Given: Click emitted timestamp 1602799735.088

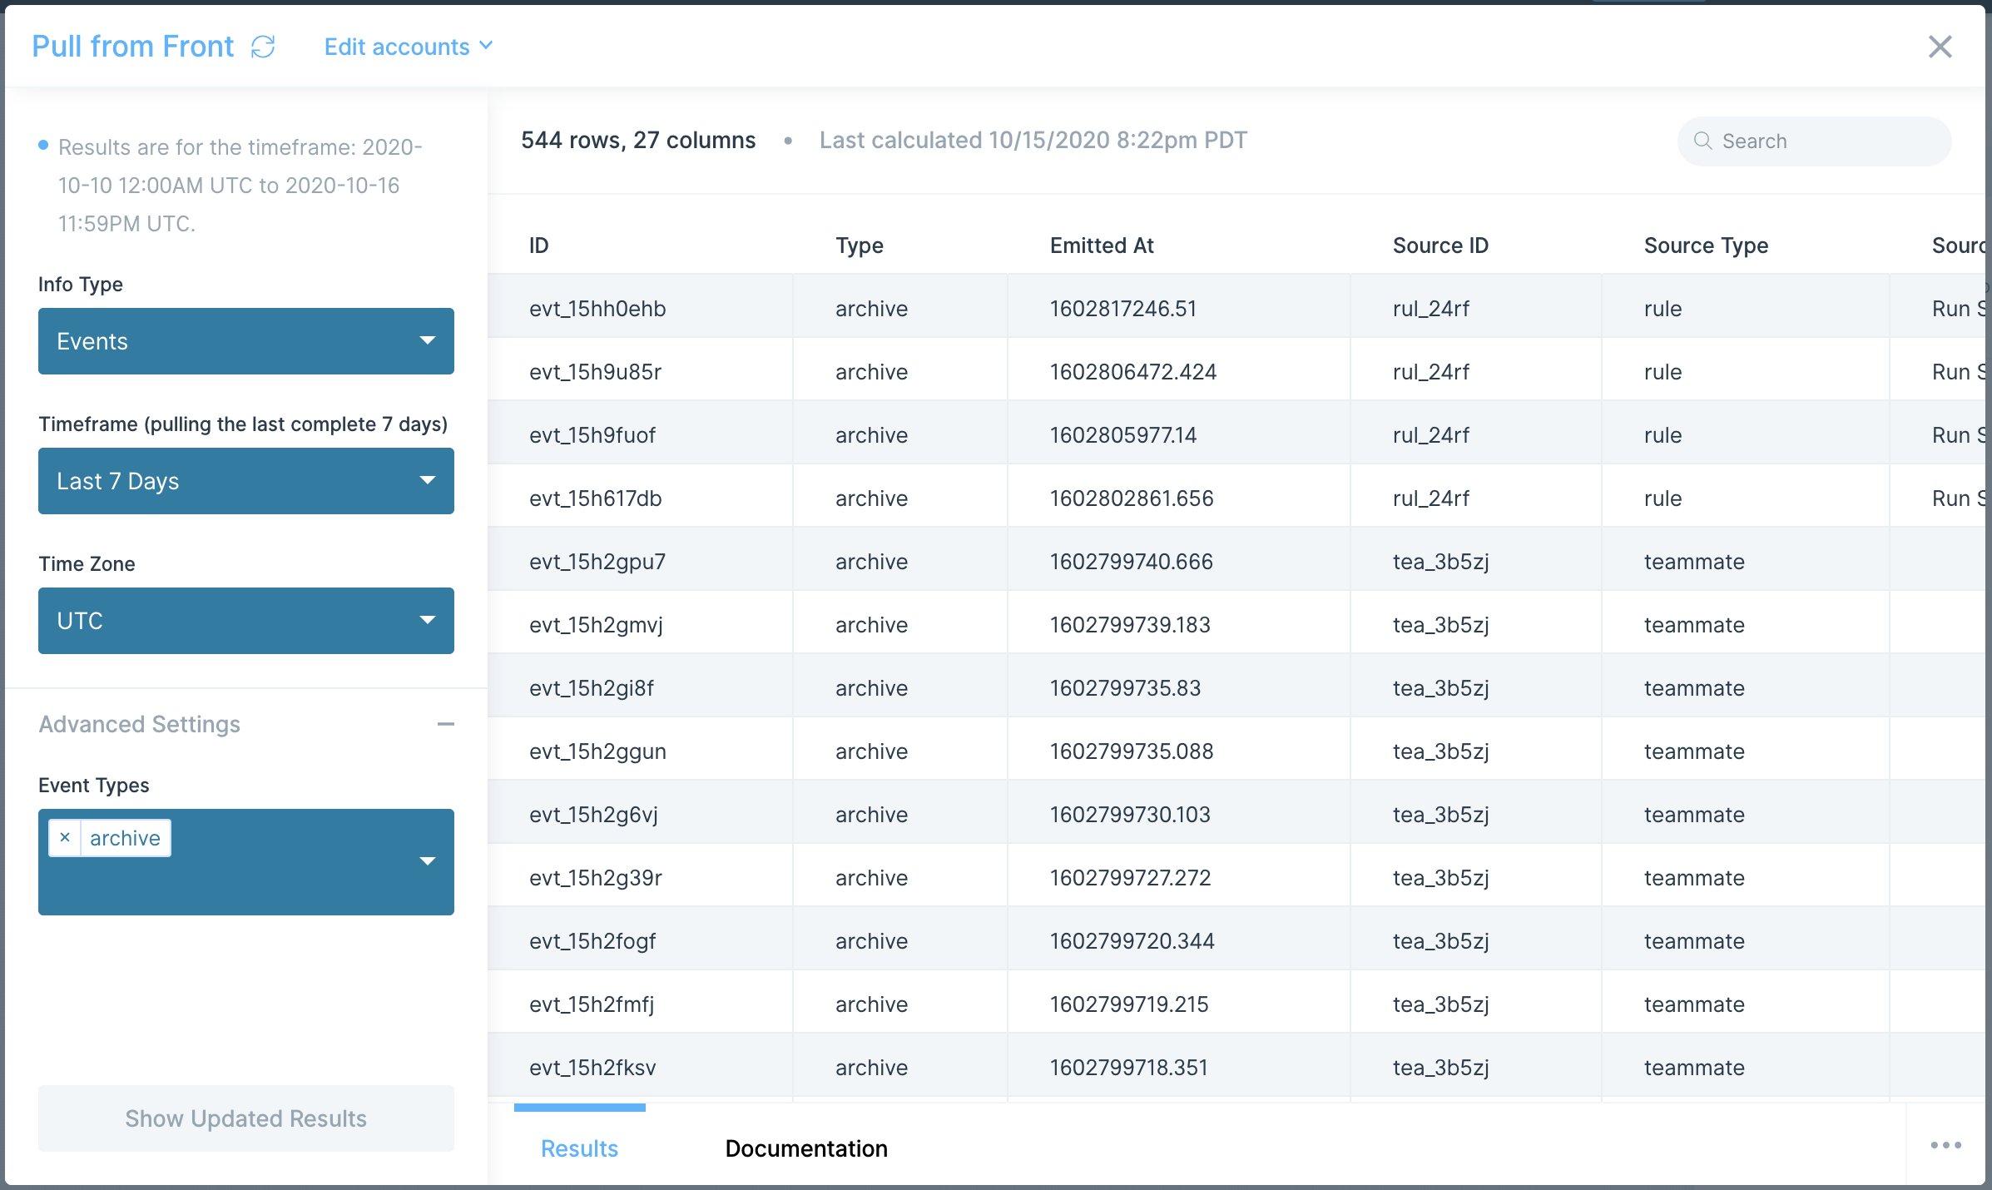Looking at the screenshot, I should point(1132,751).
